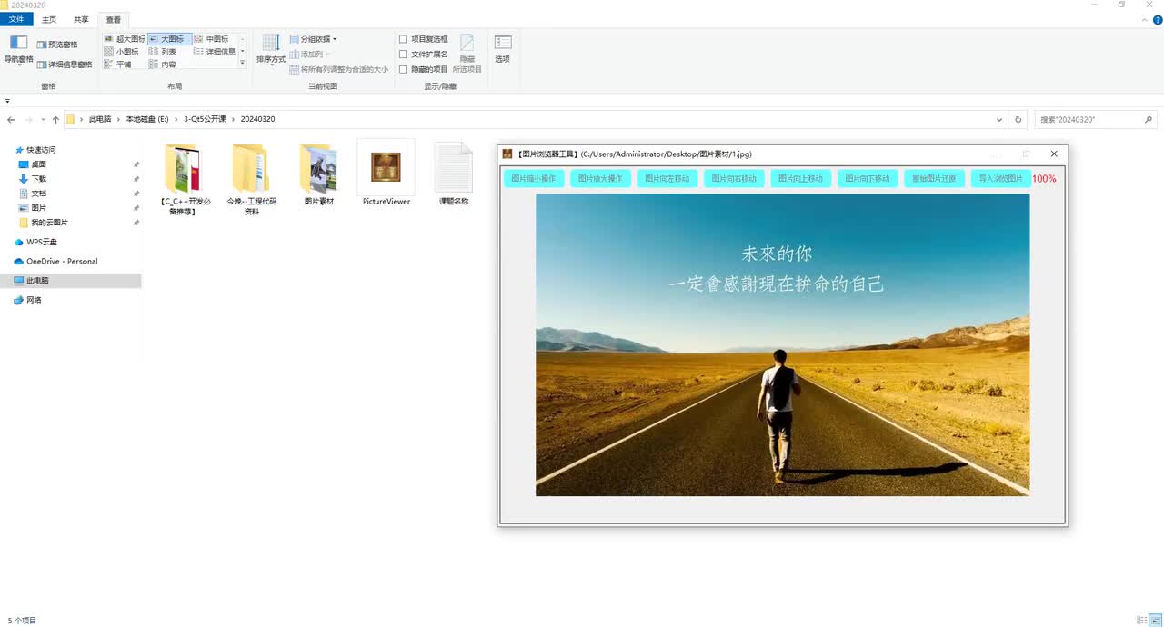Toggle the preview pane (预览窗格)

click(57, 45)
